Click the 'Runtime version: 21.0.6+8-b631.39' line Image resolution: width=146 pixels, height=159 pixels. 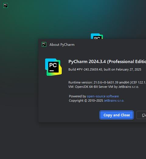[107, 82]
